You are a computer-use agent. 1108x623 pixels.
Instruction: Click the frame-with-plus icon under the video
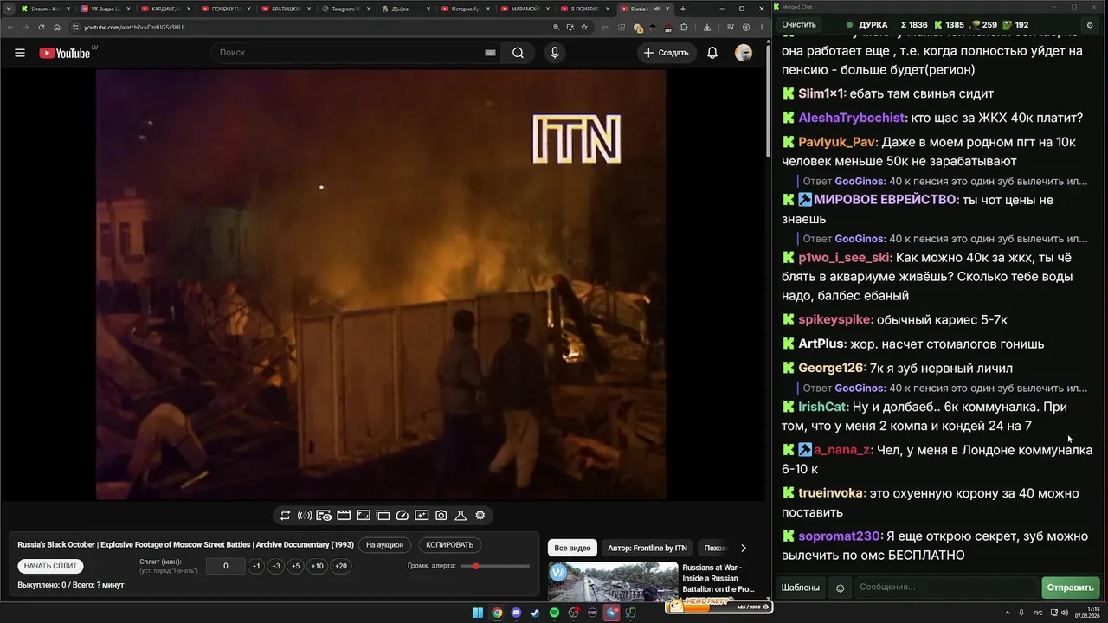422,516
